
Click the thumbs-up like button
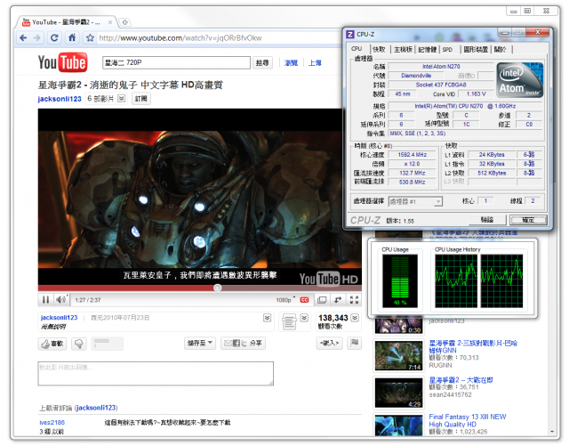[x=52, y=344]
